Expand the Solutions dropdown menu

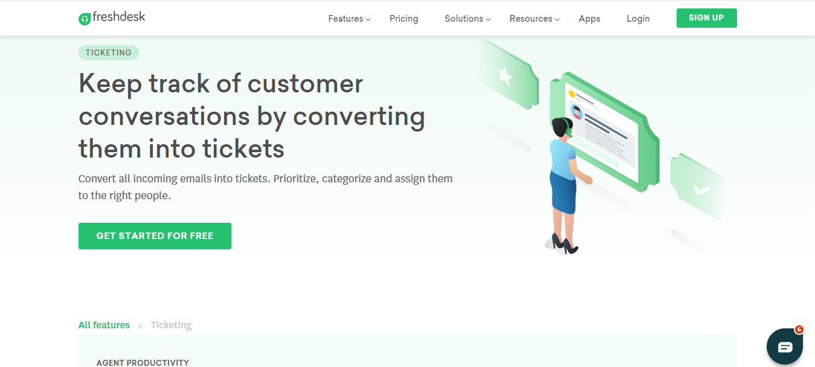[463, 19]
